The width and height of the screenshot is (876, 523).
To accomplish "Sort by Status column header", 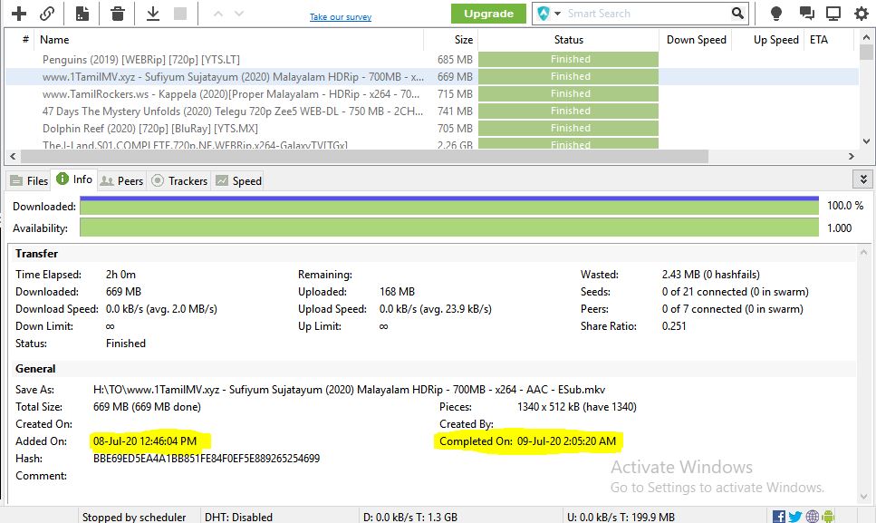I will click(569, 40).
